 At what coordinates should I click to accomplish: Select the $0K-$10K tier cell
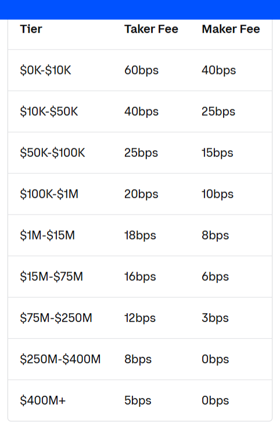[x=45, y=70]
